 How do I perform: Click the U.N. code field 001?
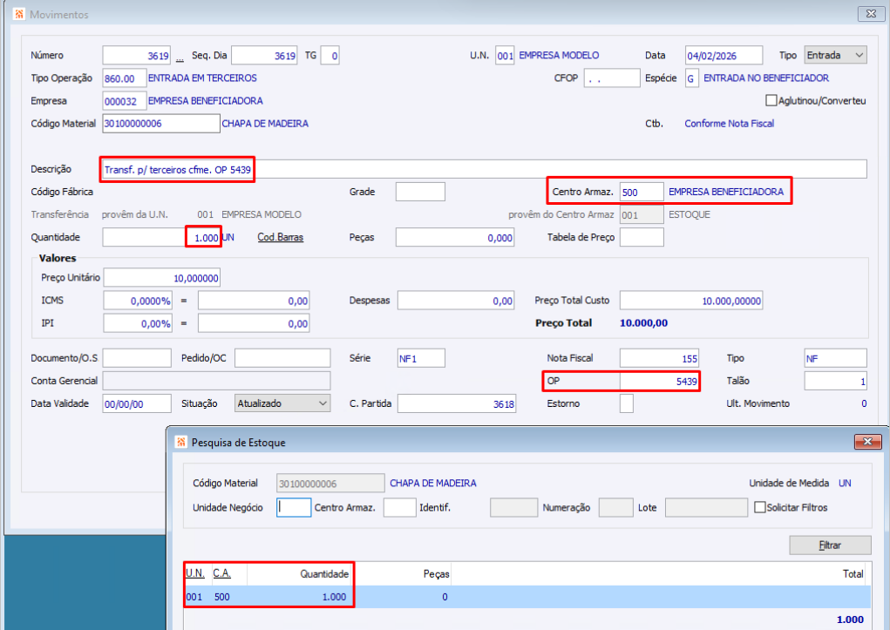coord(505,56)
